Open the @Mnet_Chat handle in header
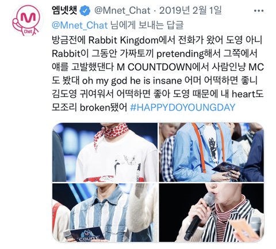Screen dimensions: 276x249 click(122, 10)
